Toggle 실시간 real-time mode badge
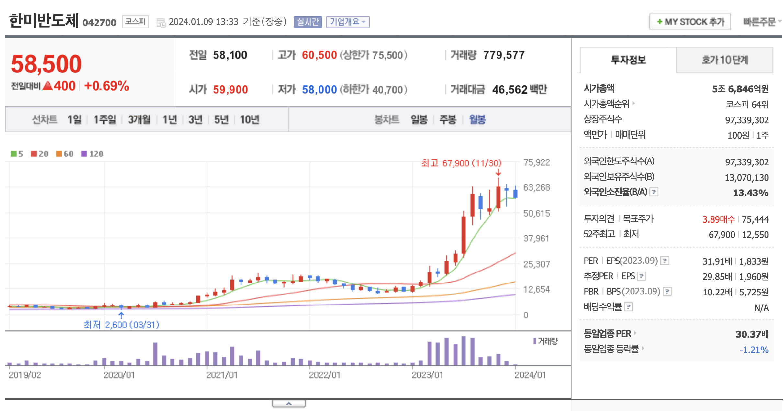Viewport: 784px width, 411px height. click(308, 22)
